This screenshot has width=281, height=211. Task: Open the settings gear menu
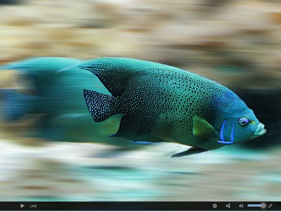[215, 206]
